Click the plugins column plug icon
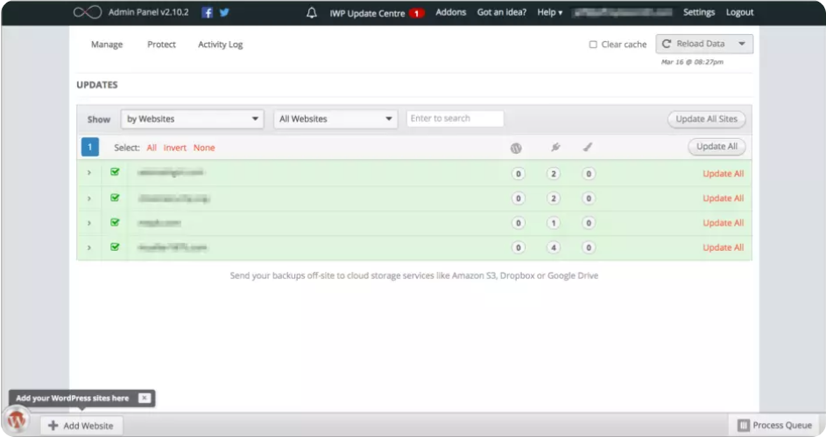Screen dimensions: 826x437 [555, 147]
